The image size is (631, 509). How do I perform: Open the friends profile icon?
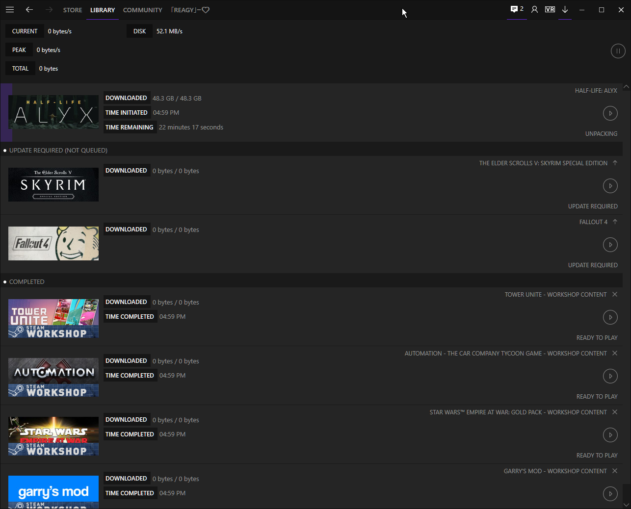tap(535, 10)
